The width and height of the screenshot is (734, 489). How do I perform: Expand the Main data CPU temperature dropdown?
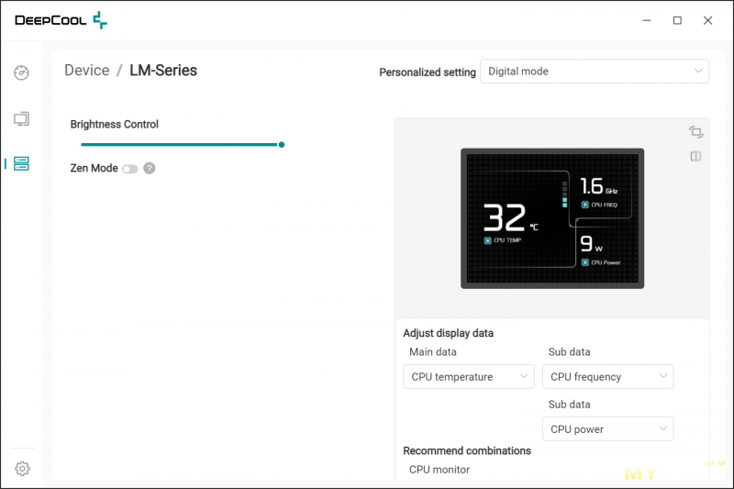469,376
